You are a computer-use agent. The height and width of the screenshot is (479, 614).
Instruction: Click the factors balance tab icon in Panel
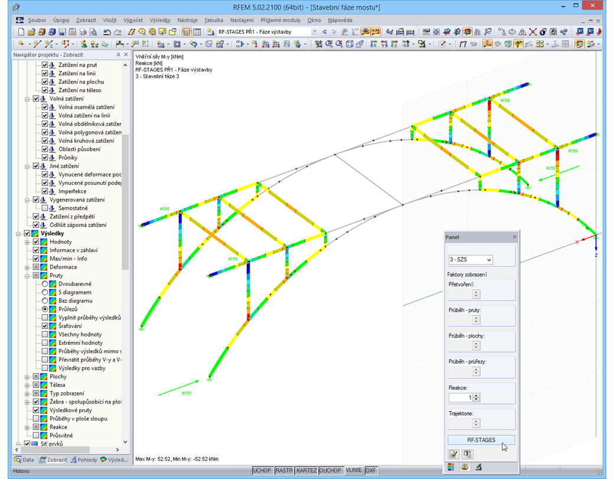coord(465,467)
